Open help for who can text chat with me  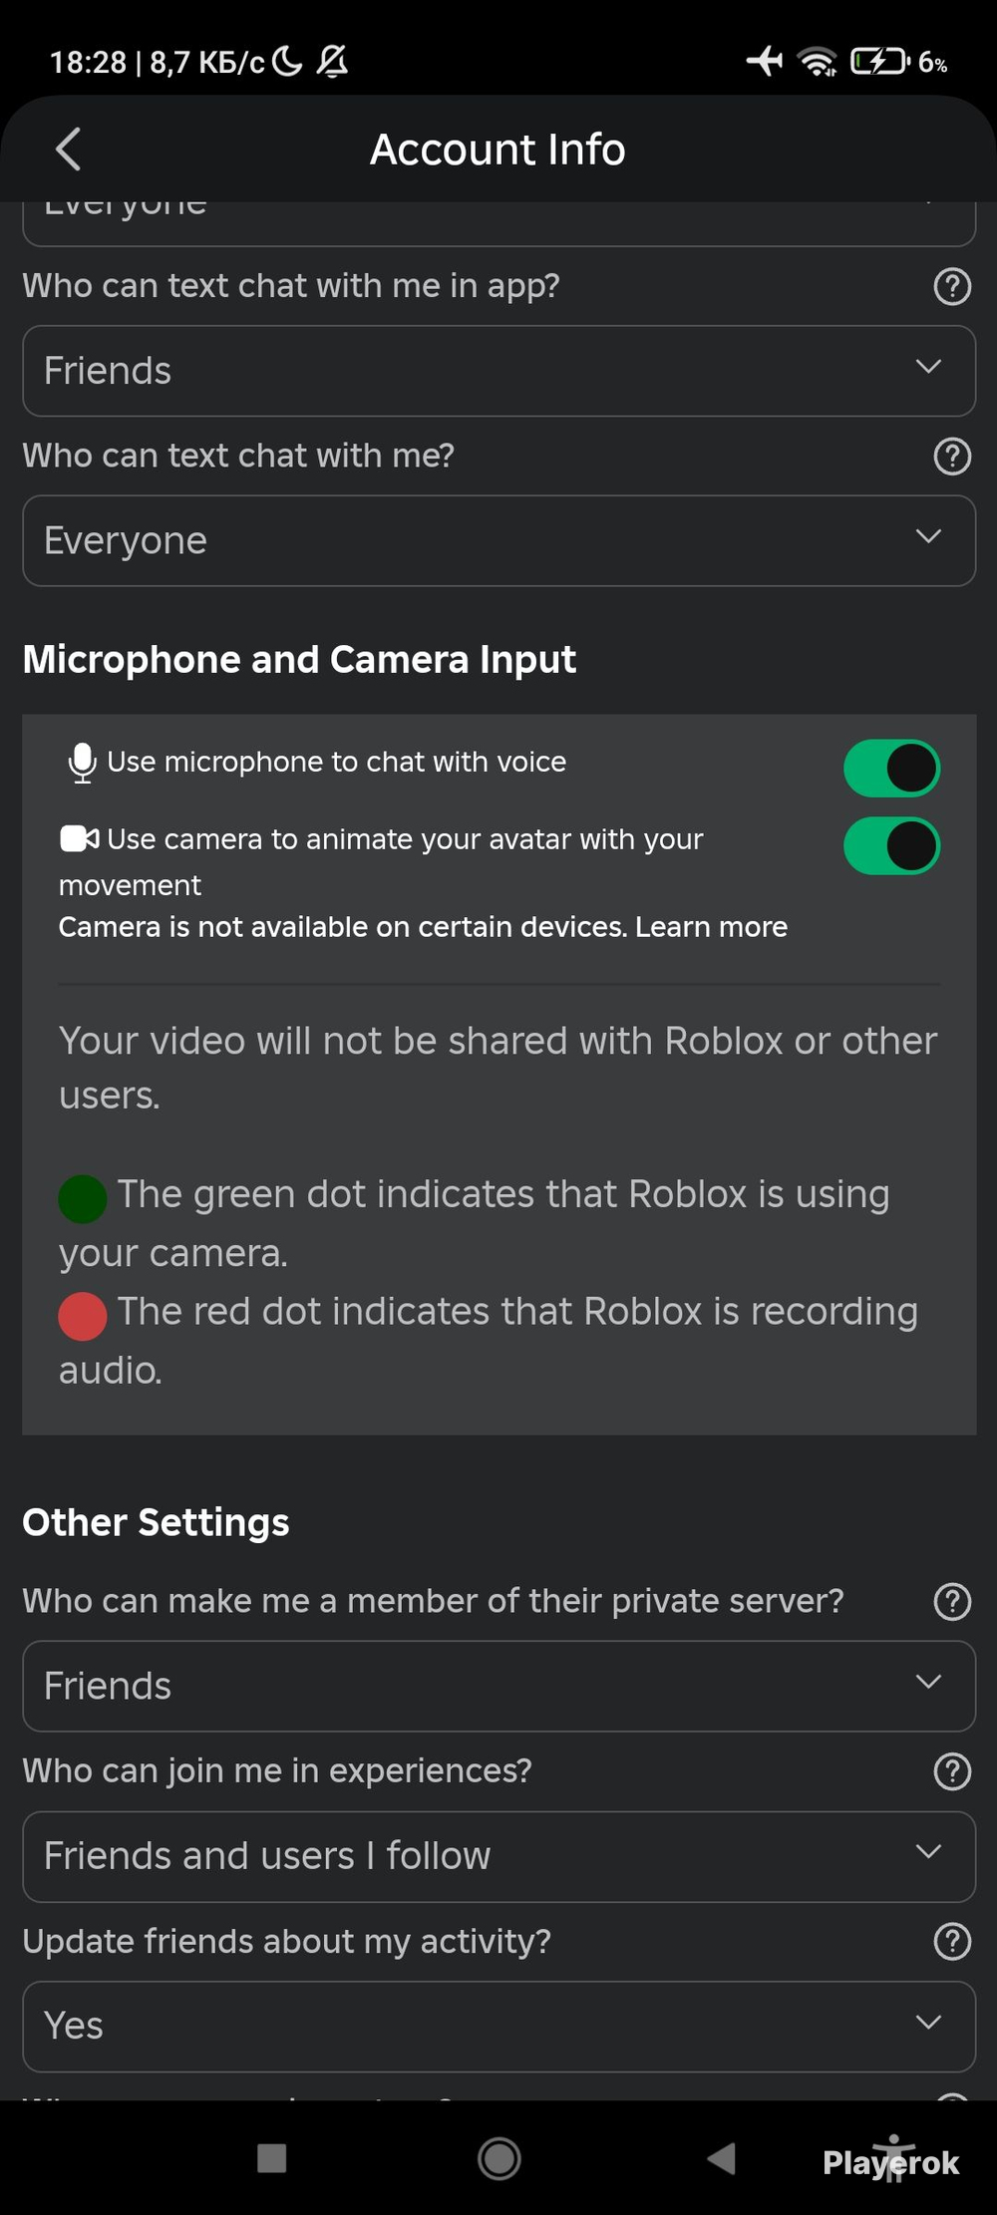tap(952, 457)
